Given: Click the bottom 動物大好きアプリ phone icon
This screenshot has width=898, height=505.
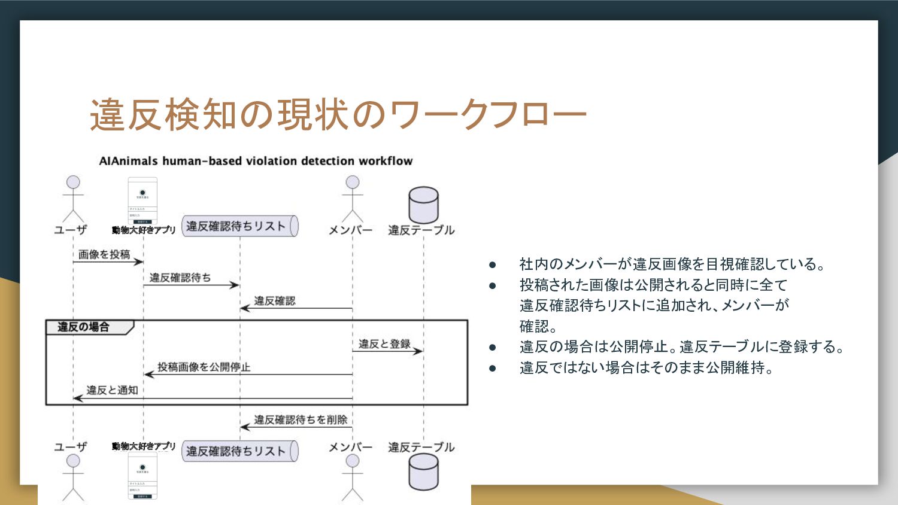Looking at the screenshot, I should coord(142,476).
